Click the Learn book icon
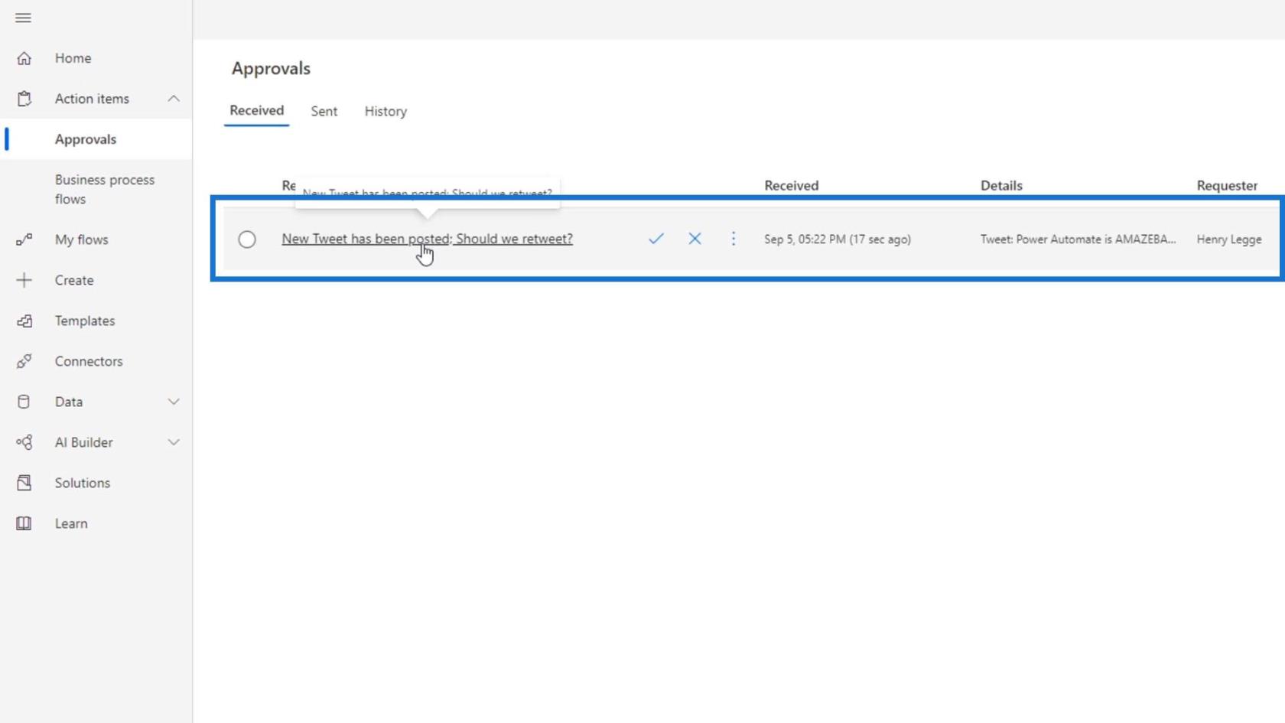The image size is (1285, 723). tap(24, 523)
